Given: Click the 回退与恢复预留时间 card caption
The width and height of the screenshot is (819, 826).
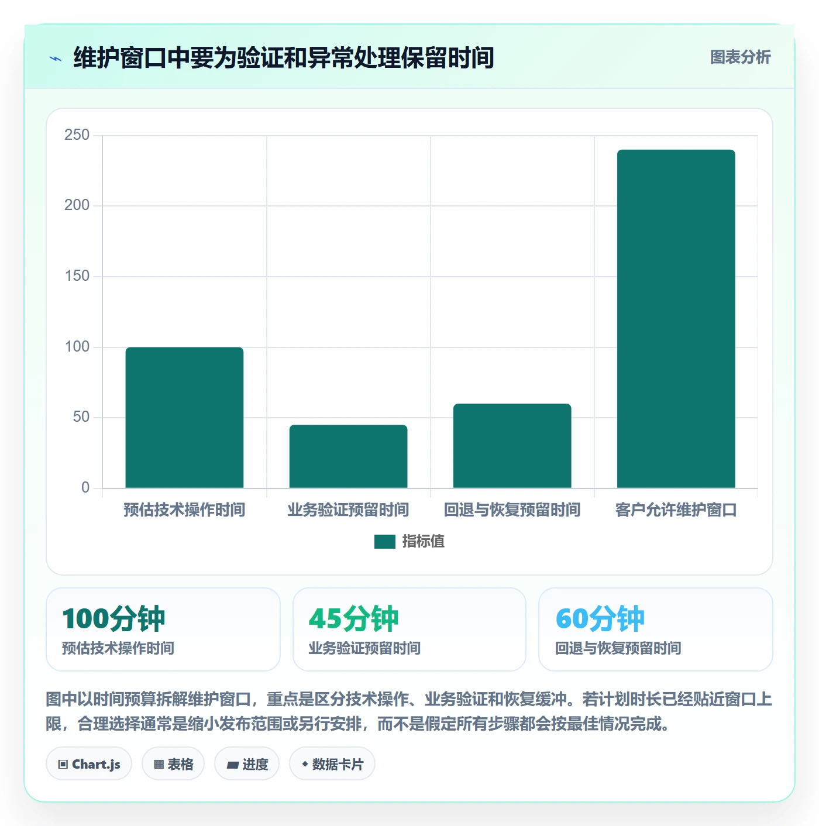Looking at the screenshot, I should (618, 648).
